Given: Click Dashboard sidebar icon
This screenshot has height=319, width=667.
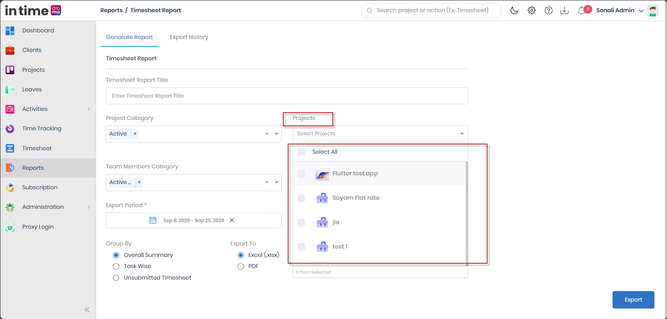Looking at the screenshot, I should tap(10, 31).
